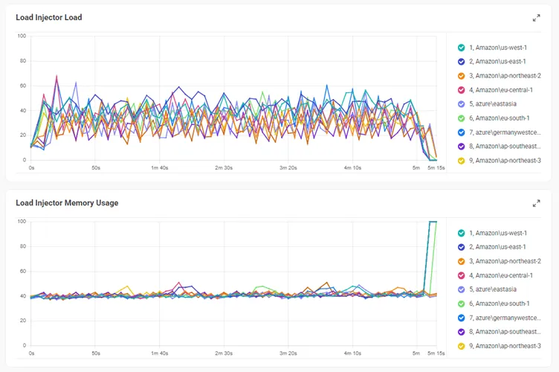Uncheck Amazon\us-east-1 in Memory Usage legend
The height and width of the screenshot is (372, 559).
pos(462,247)
